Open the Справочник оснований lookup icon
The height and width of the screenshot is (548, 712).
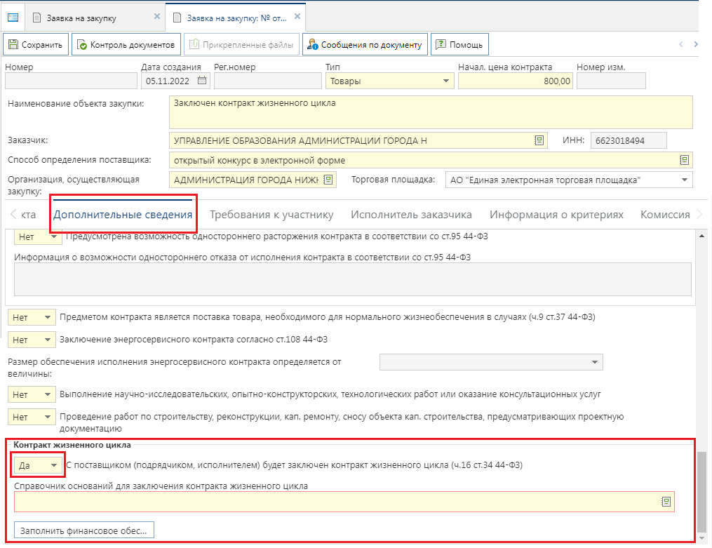(666, 502)
